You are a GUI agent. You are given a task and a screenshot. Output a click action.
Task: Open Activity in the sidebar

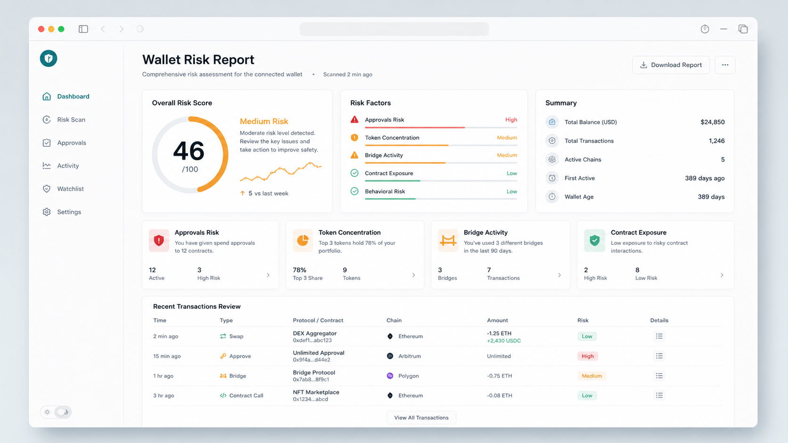(x=61, y=166)
